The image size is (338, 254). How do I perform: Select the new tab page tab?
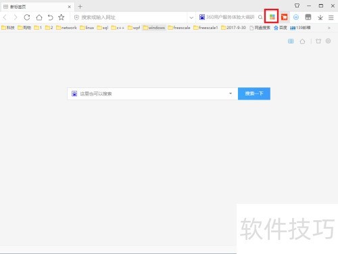click(37, 7)
